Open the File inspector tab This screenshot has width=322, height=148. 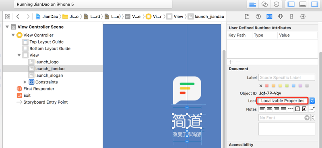tap(247, 17)
